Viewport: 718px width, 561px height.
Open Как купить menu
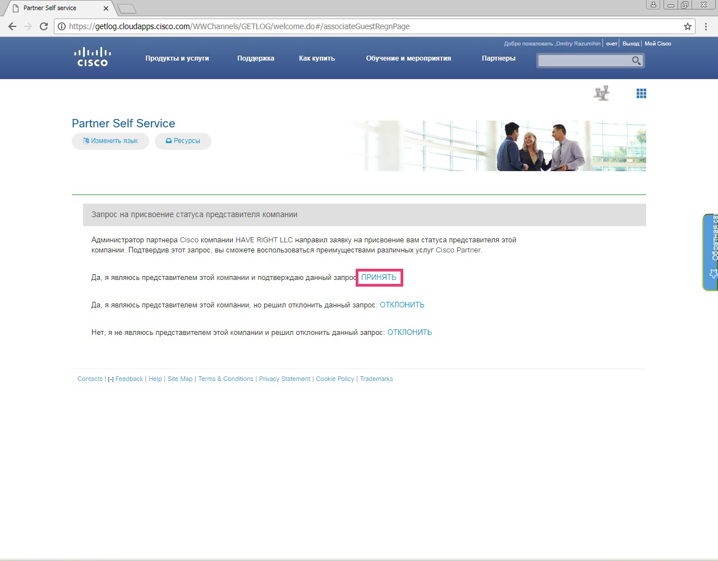317,58
